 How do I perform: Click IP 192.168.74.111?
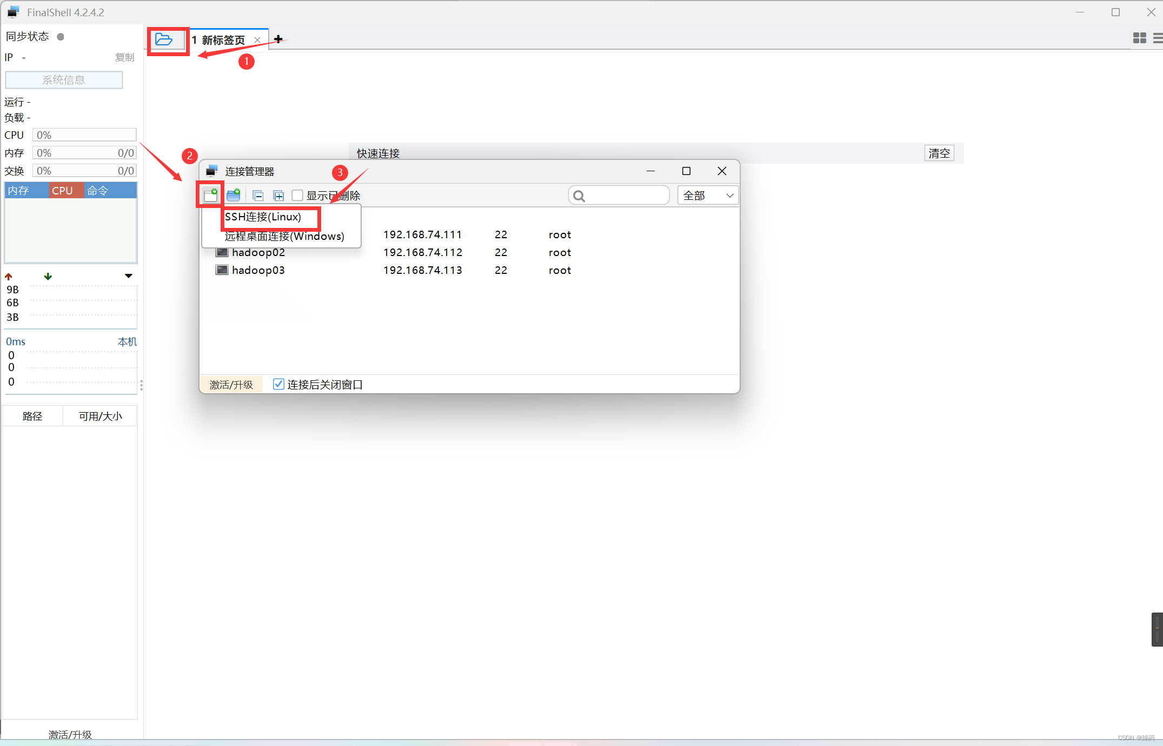(422, 234)
